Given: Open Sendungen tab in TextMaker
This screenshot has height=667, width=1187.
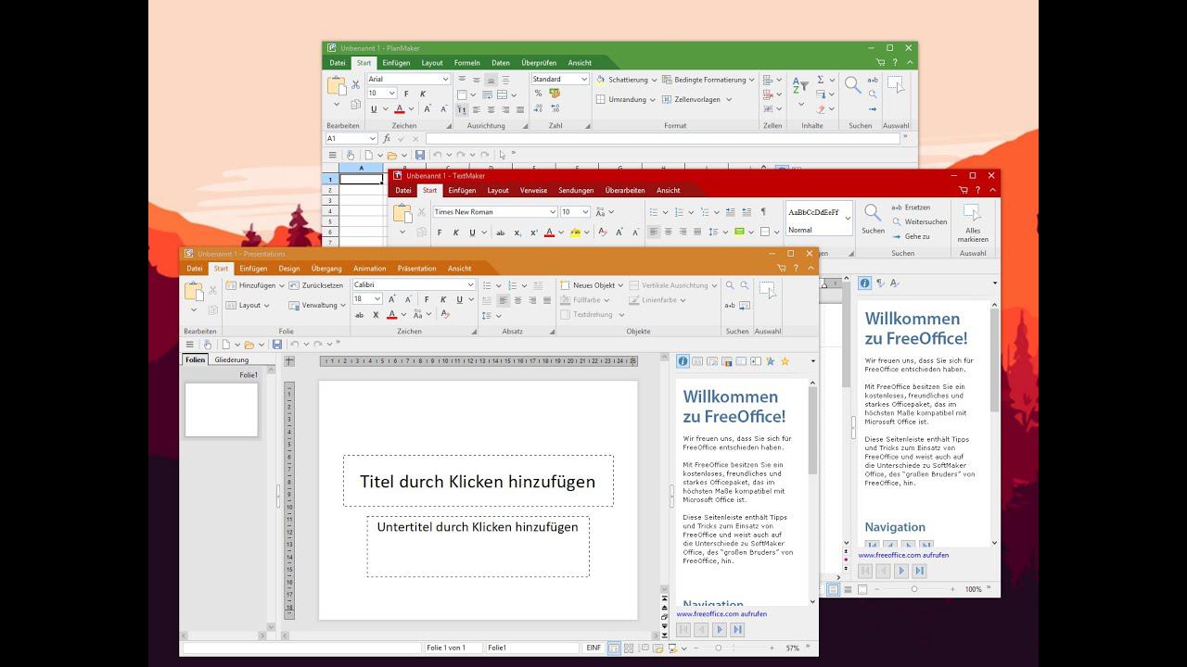Looking at the screenshot, I should point(576,190).
